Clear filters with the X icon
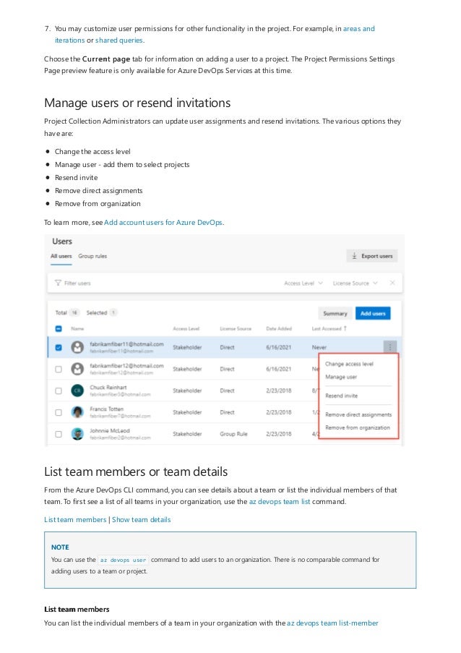 pos(392,283)
